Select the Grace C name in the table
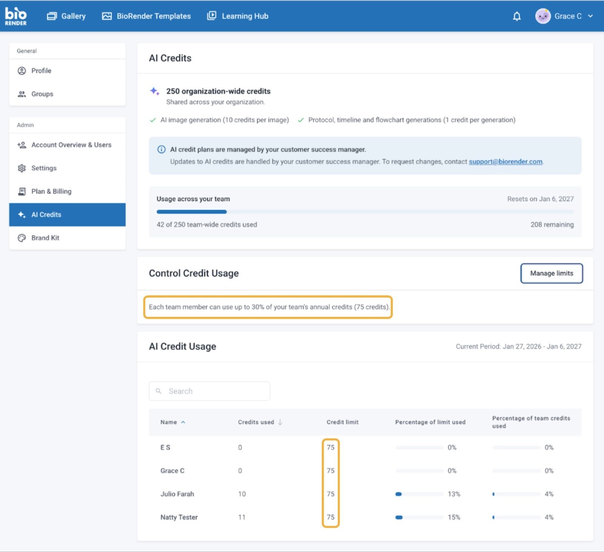 [x=173, y=471]
